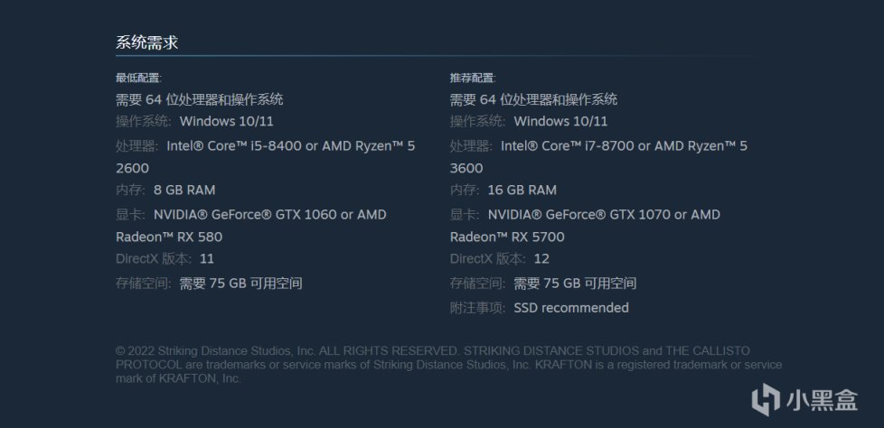Click Windows 10/11 under 推荐配置
884x428 pixels.
[560, 121]
